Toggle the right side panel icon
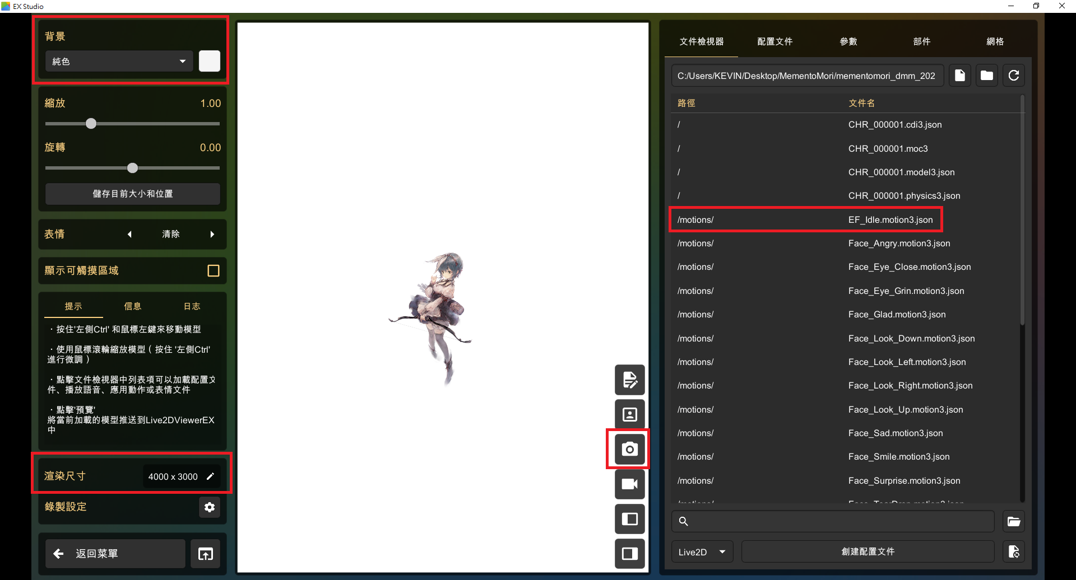Screen dimensions: 1076x580 pos(629,554)
